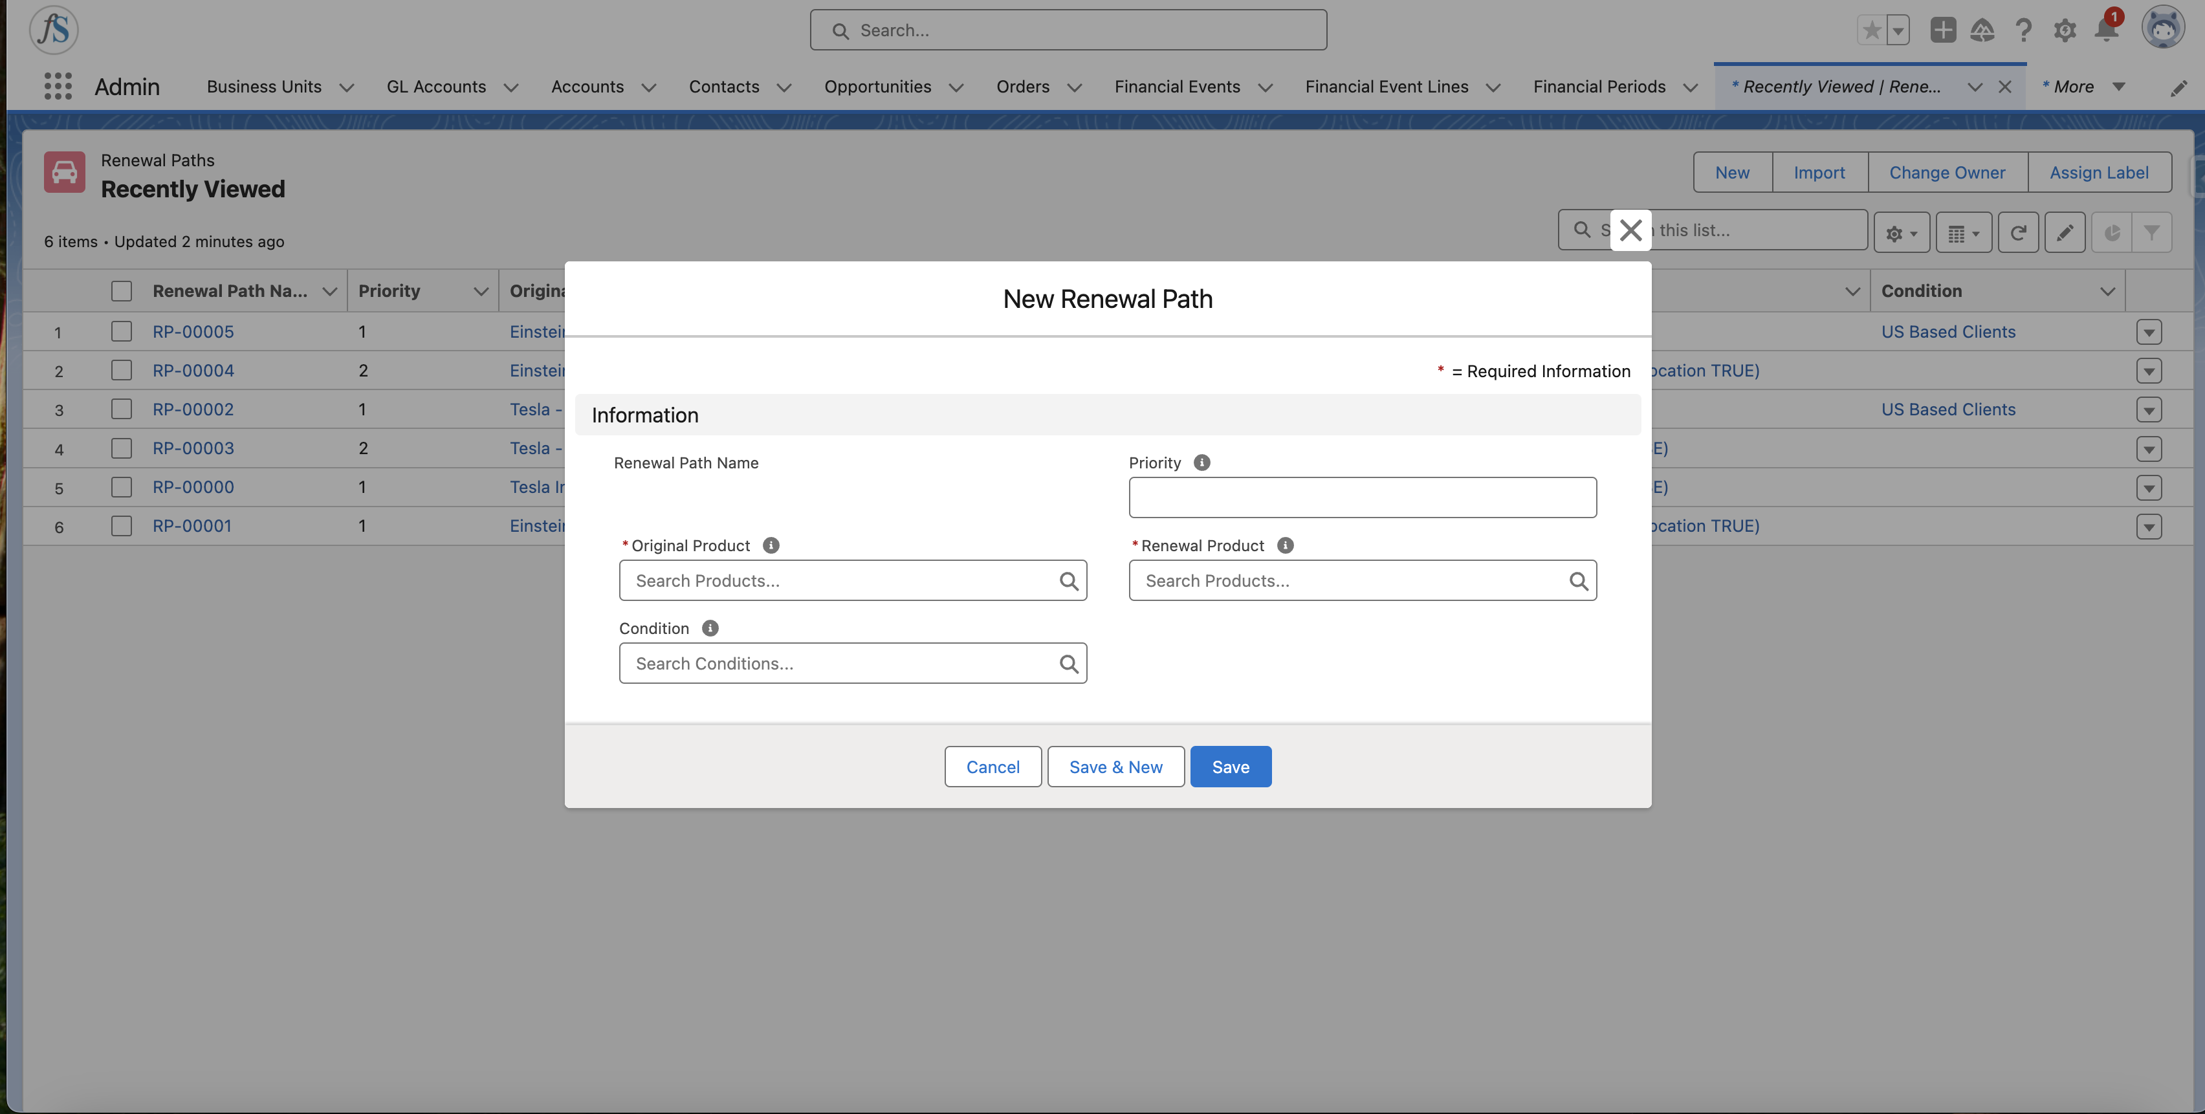
Task: Click the Import button
Action: [x=1819, y=172]
